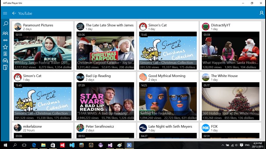The image size is (266, 149).
Task: Open Task View on the taskbar
Action: pyautogui.click(x=24, y=145)
